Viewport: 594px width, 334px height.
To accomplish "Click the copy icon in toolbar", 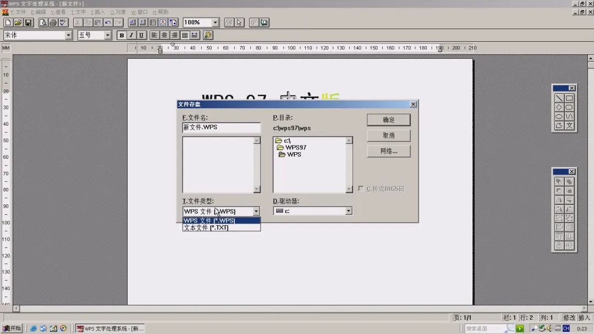I will [x=88, y=23].
